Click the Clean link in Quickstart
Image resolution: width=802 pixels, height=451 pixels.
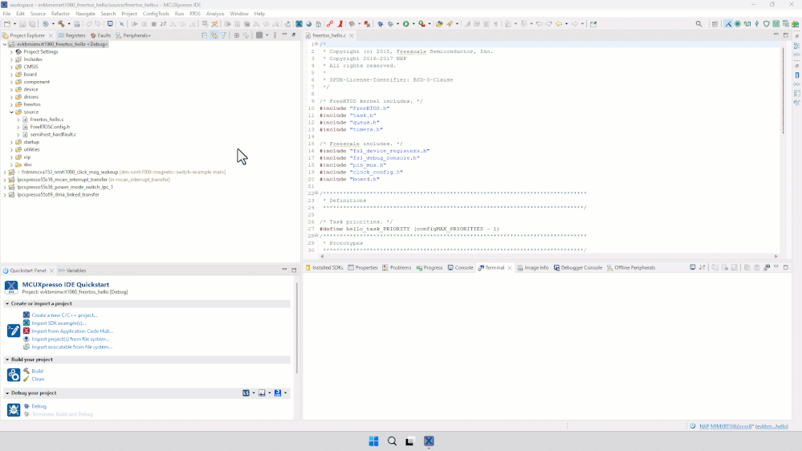coord(38,380)
